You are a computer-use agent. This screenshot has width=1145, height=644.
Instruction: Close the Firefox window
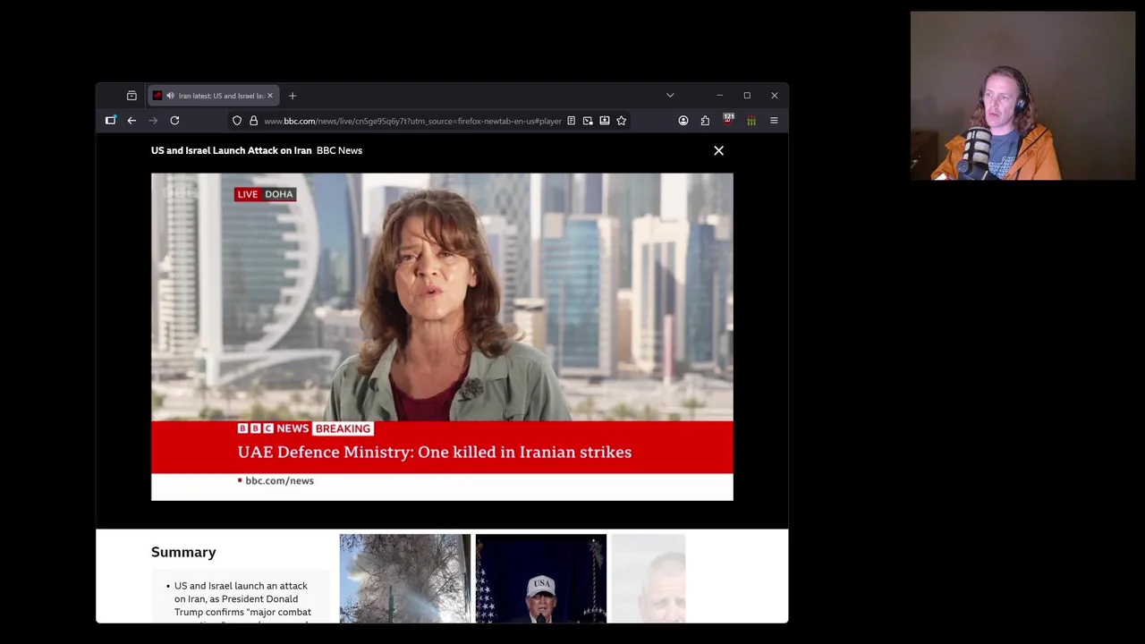tap(775, 96)
